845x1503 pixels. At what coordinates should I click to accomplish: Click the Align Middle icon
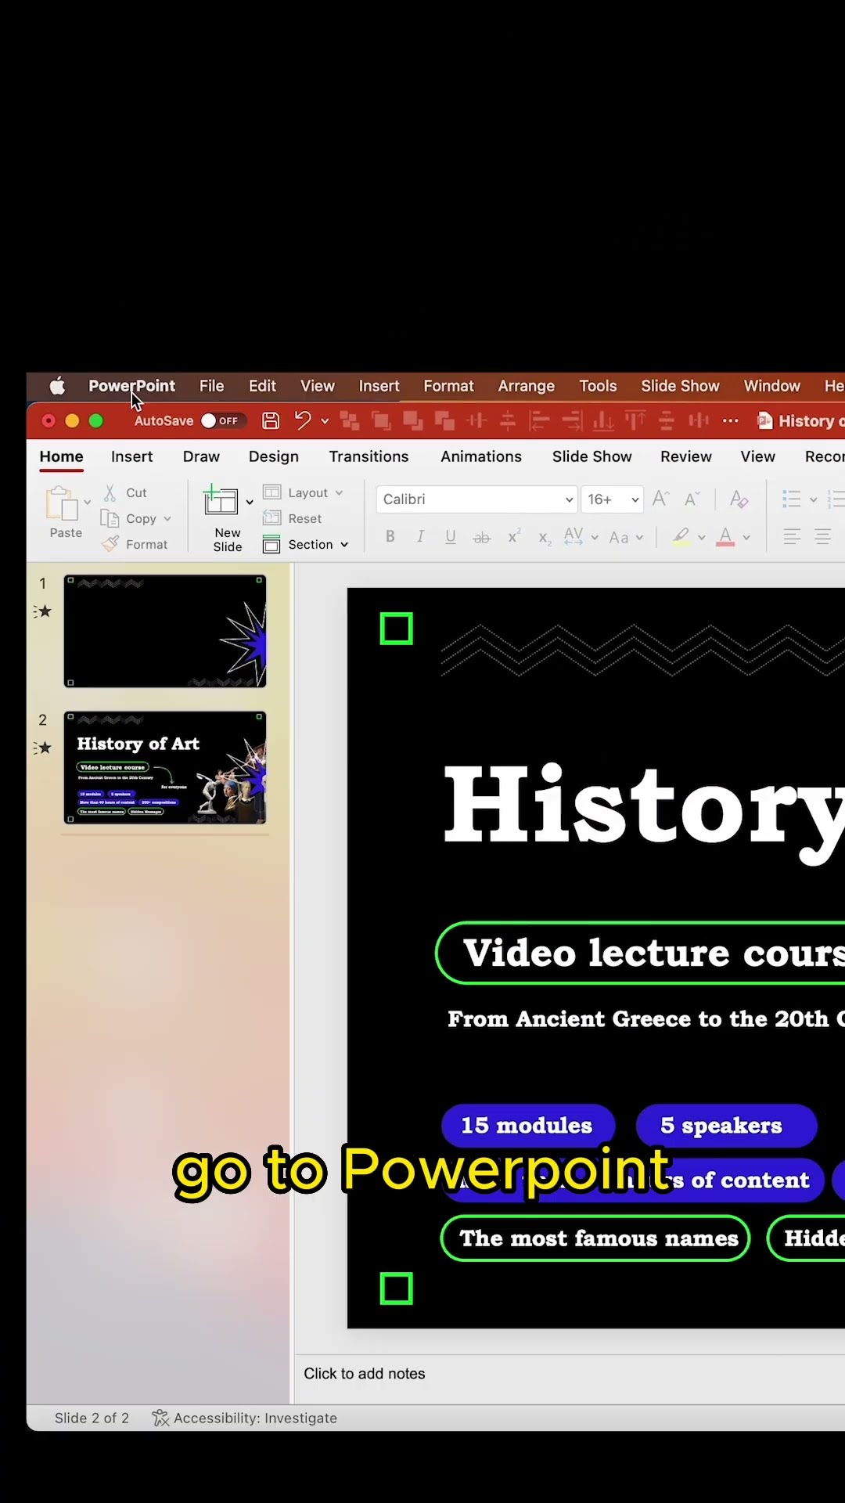[x=508, y=421]
